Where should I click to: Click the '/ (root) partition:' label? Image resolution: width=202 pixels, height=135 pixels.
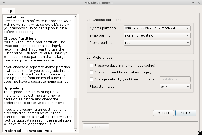click(103, 28)
